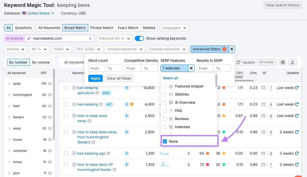Clear the SERP Features selected value
Image resolution: width=307 pixels, height=177 pixels.
[191, 68]
